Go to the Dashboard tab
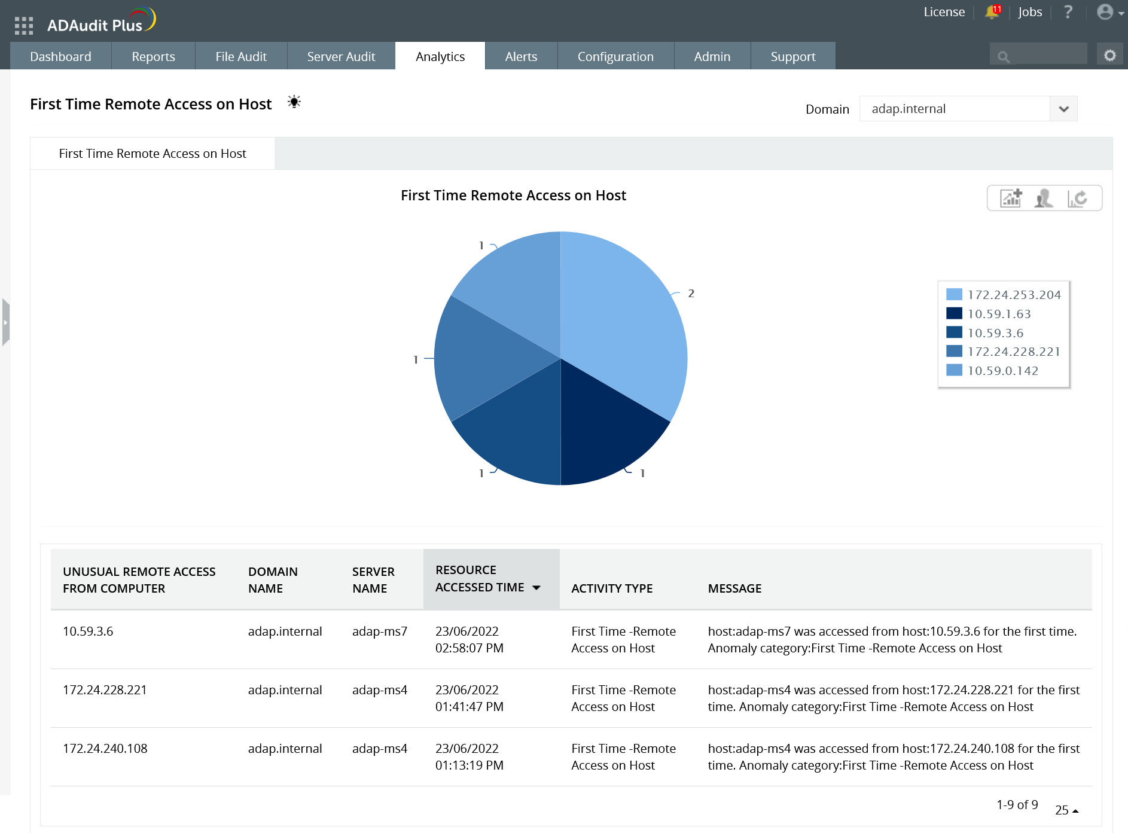Screen dimensions: 1128x833 [61, 56]
